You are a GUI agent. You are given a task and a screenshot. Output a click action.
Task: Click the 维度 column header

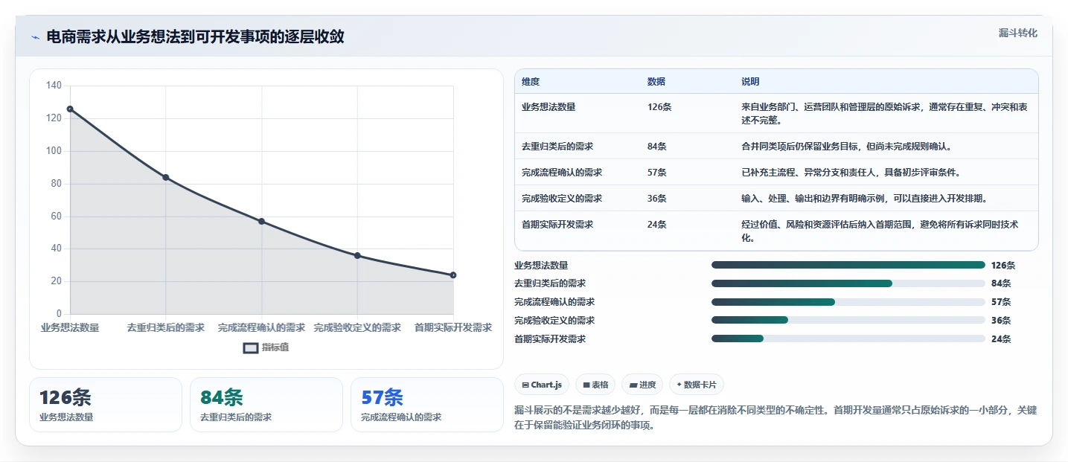pos(531,81)
